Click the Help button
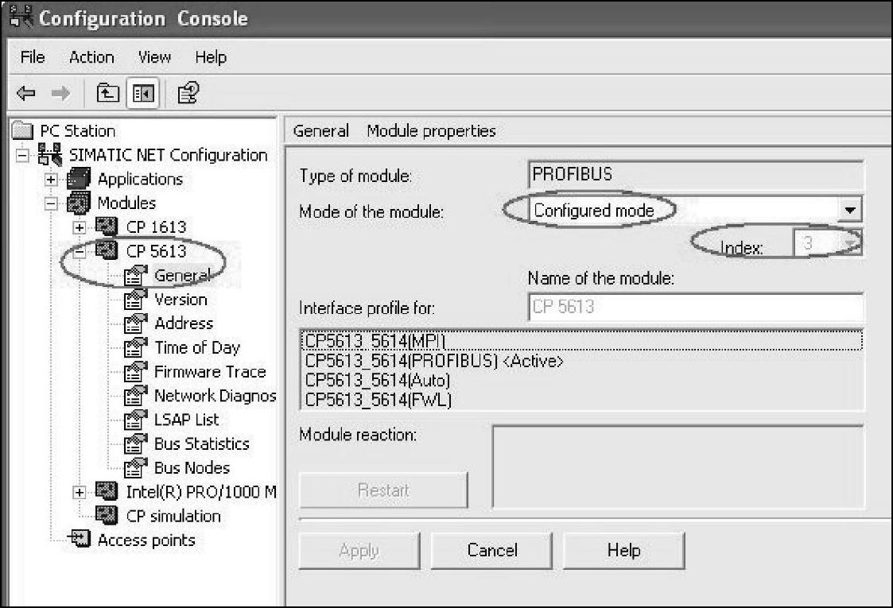Viewport: 893px width, 608px height. coord(623,550)
